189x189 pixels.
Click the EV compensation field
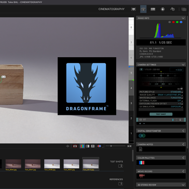176,70
